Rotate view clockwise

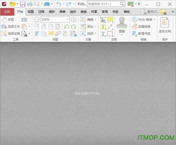click(x=74, y=27)
